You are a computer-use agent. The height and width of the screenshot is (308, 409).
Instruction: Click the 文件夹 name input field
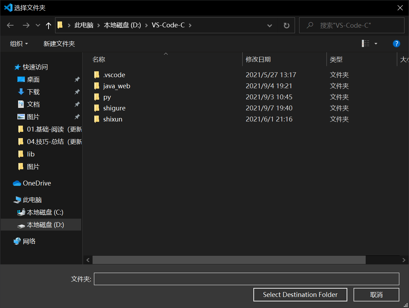pyautogui.click(x=246, y=279)
